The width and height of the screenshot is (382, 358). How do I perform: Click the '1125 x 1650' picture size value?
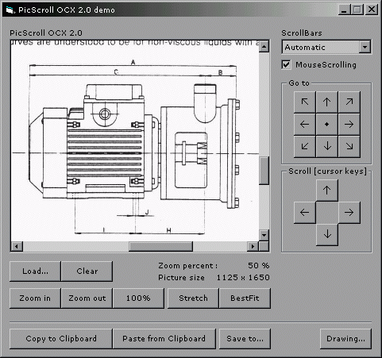coord(243,278)
